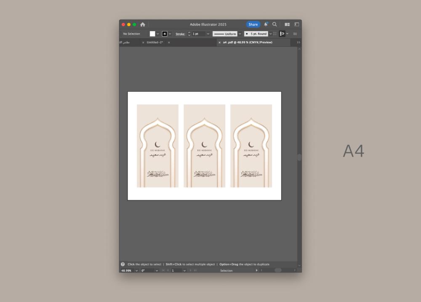Open the Stroke panel link
This screenshot has width=421, height=302.
pyautogui.click(x=180, y=34)
